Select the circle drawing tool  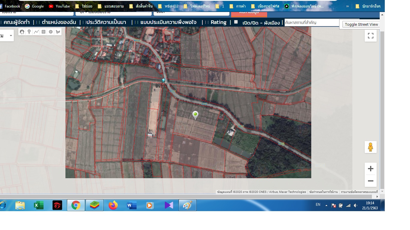tap(51, 32)
